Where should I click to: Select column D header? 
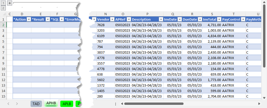tap(22, 14)
